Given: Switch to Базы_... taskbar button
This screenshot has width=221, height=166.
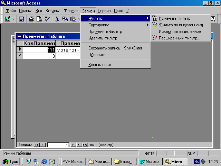Looking at the screenshot, I should point(125,162).
